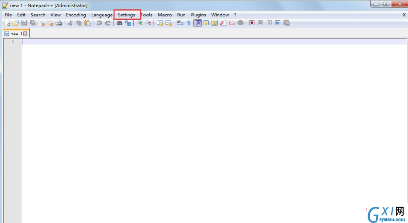Open the Macro menu
The image size is (408, 223).
pos(165,15)
